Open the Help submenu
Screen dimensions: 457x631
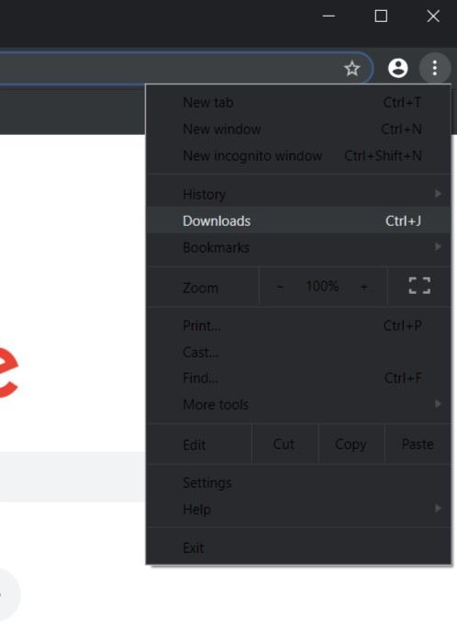[x=298, y=509]
